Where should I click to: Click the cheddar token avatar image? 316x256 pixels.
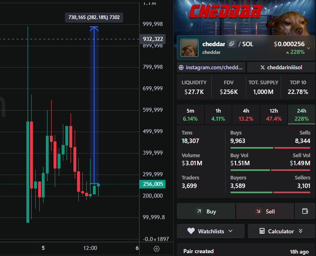189,48
